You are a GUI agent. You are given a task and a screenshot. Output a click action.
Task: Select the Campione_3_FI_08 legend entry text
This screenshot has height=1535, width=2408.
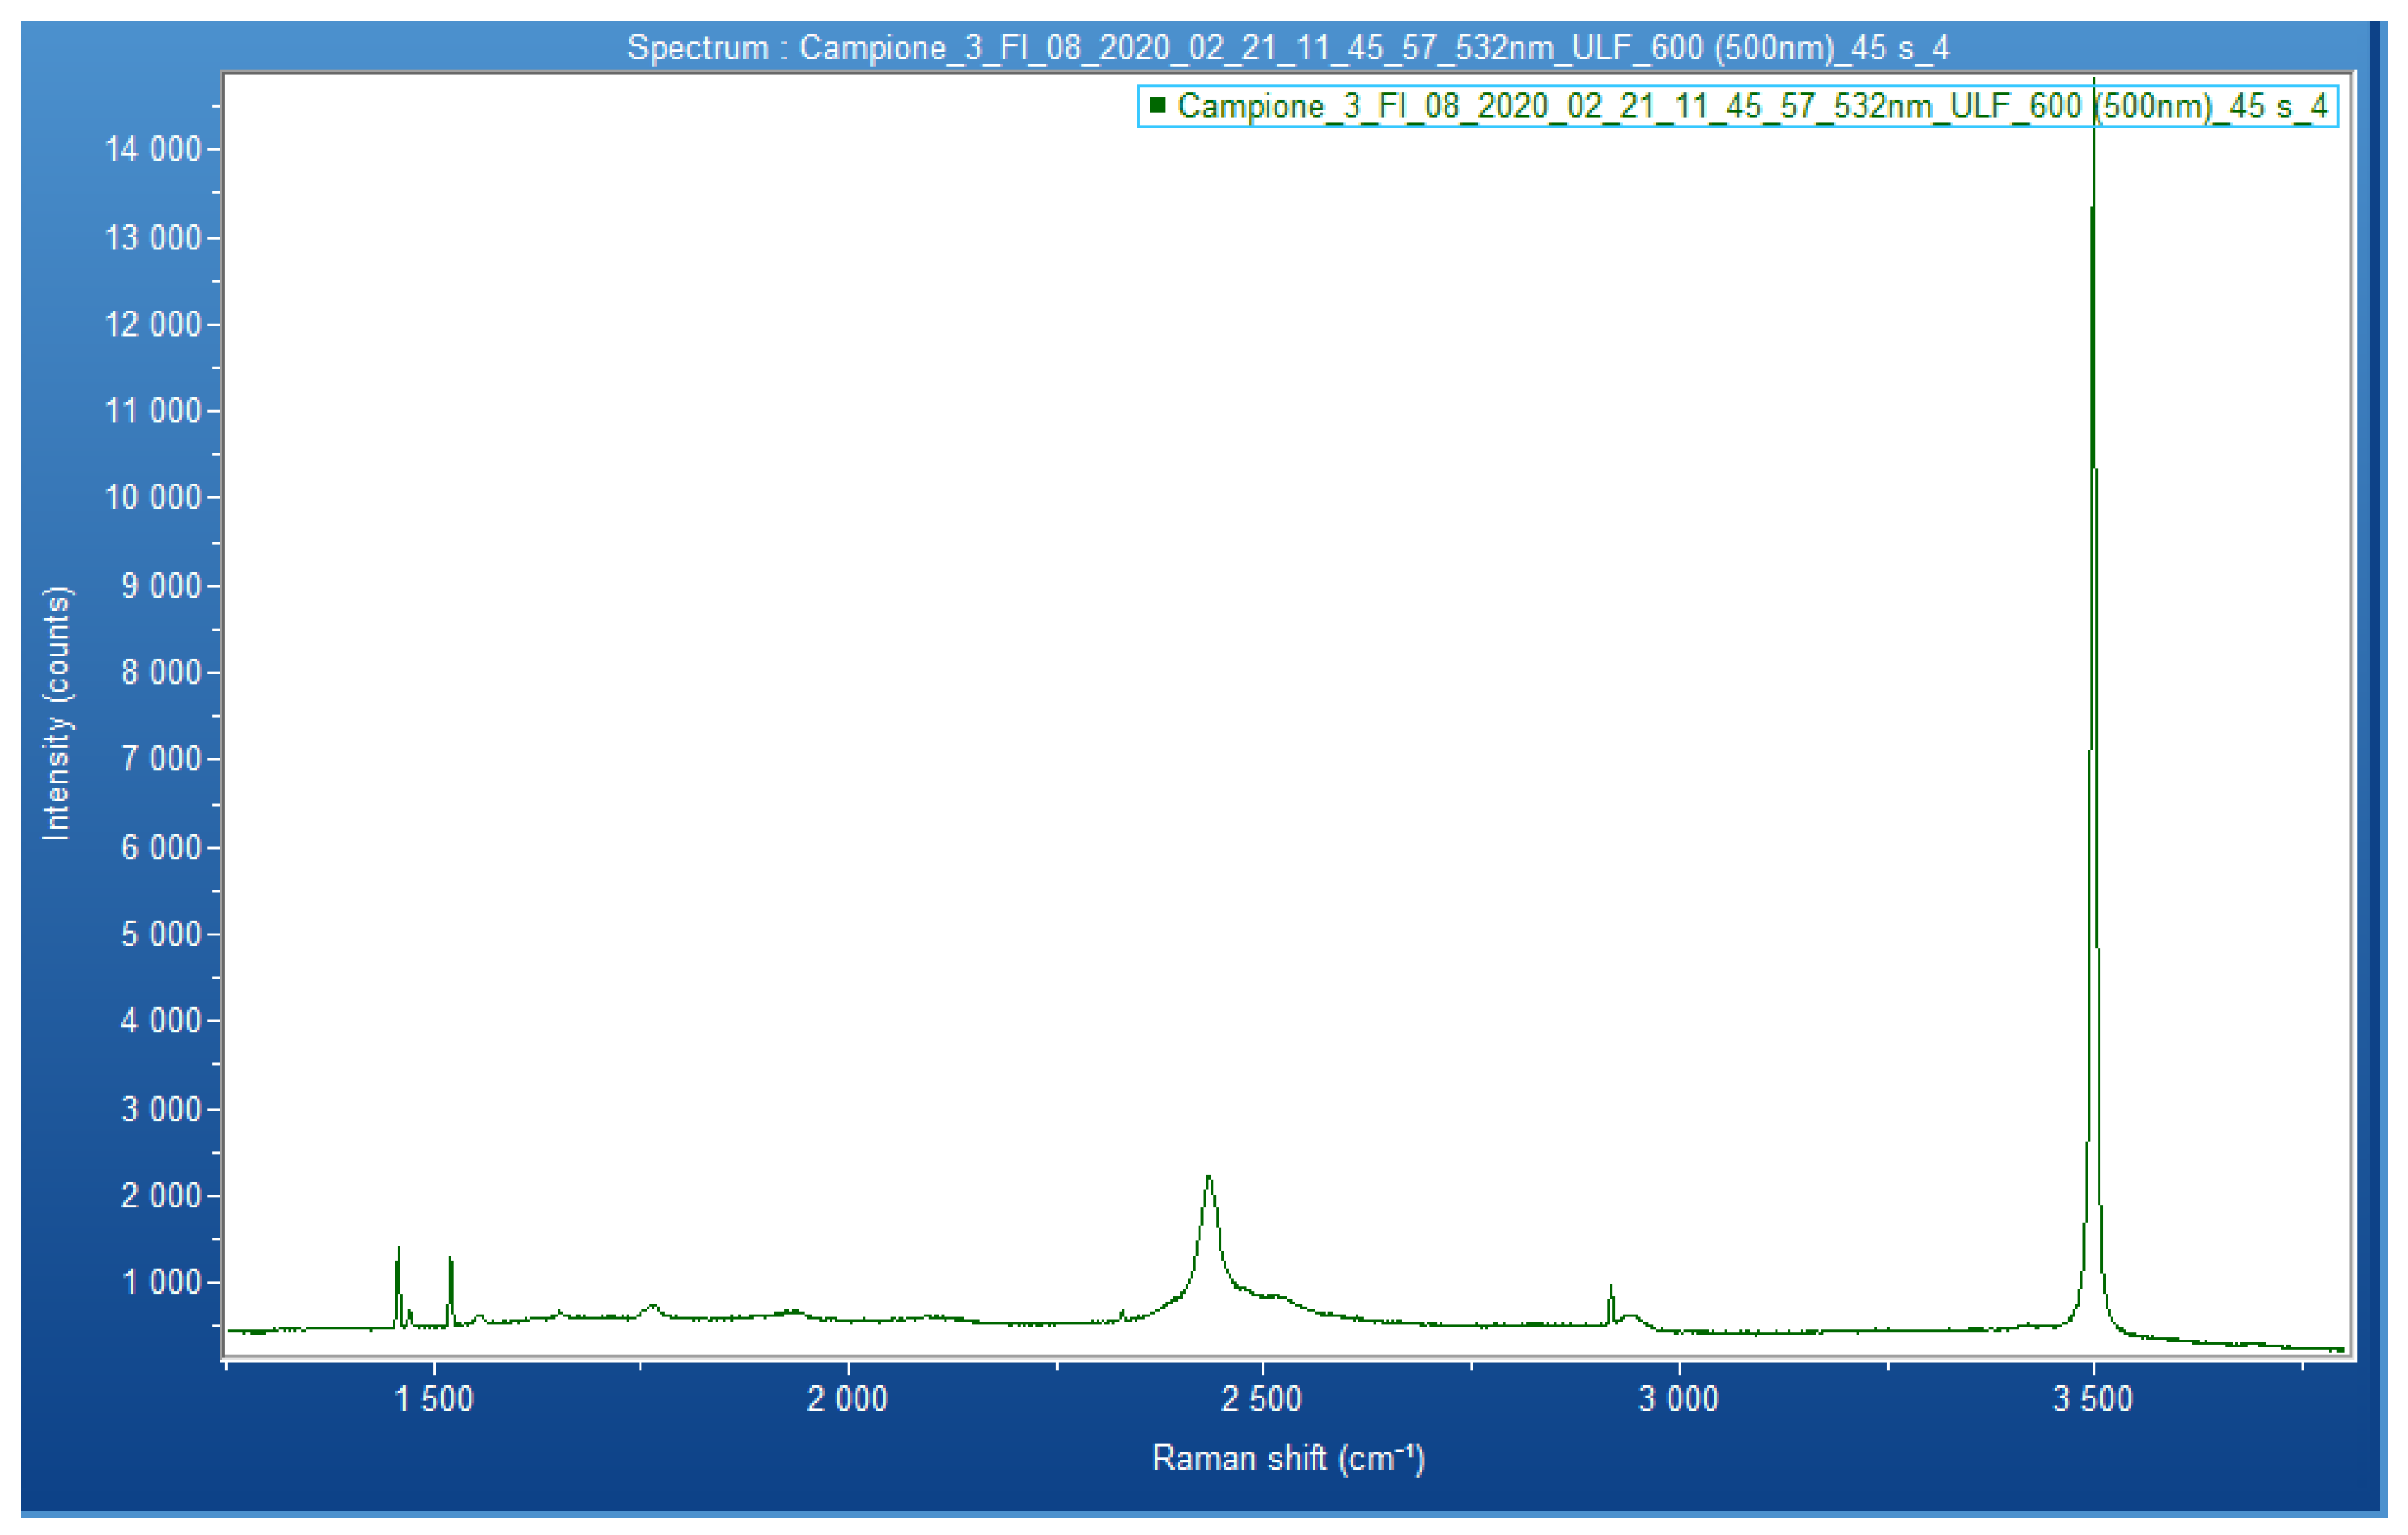(x=1752, y=106)
